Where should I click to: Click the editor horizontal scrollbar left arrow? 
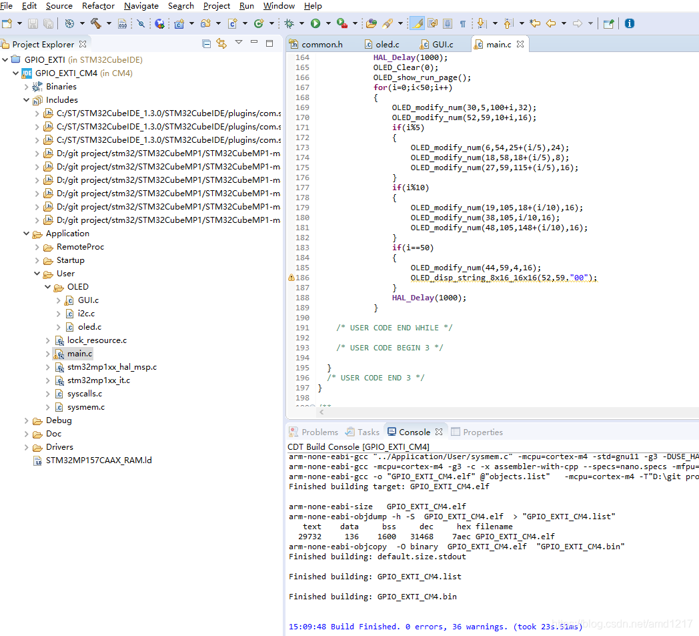pos(321,412)
